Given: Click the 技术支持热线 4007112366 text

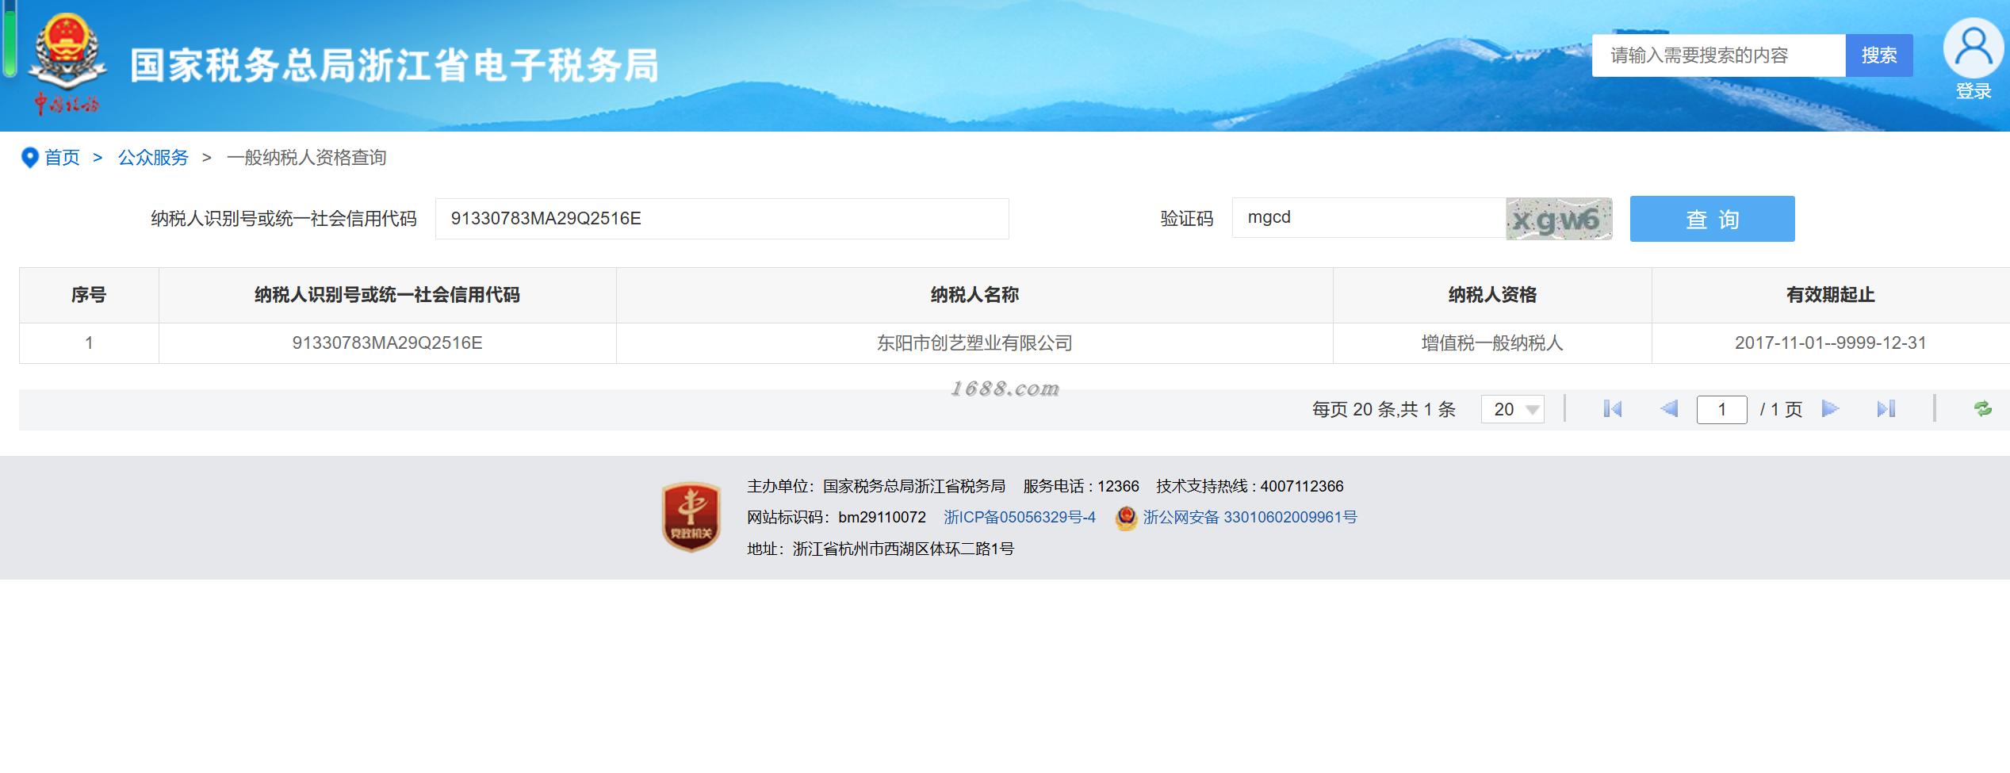Looking at the screenshot, I should 1250,486.
